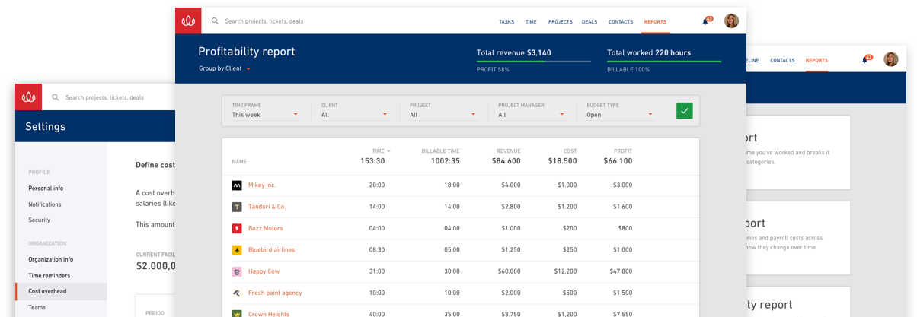This screenshot has width=917, height=317.
Task: Expand the Group by Client selector
Action: pos(225,68)
